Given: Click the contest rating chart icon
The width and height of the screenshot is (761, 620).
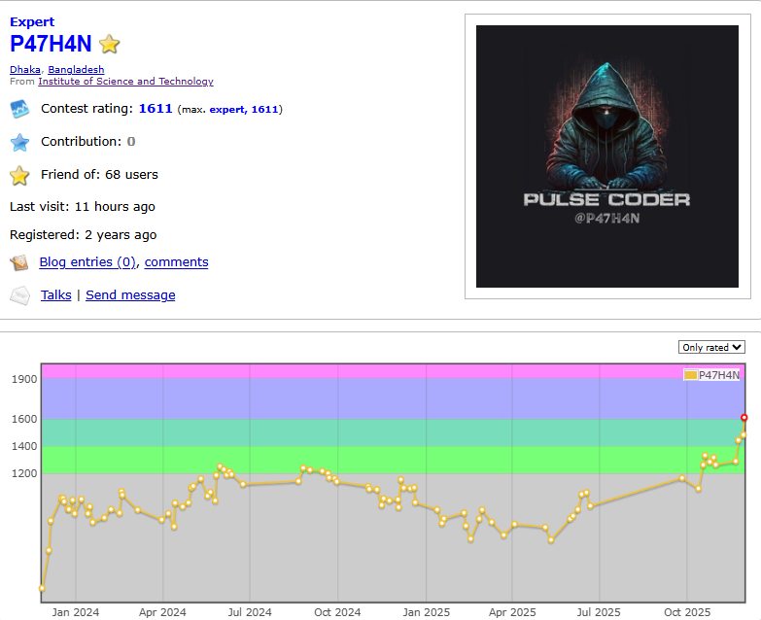Looking at the screenshot, I should (19, 109).
